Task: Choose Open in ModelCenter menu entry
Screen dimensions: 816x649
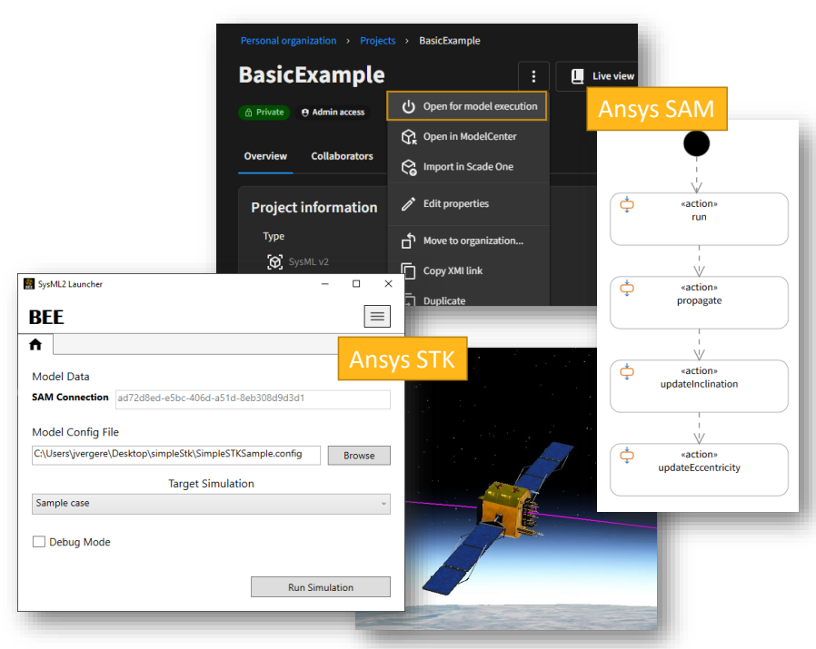Action: coord(468,137)
